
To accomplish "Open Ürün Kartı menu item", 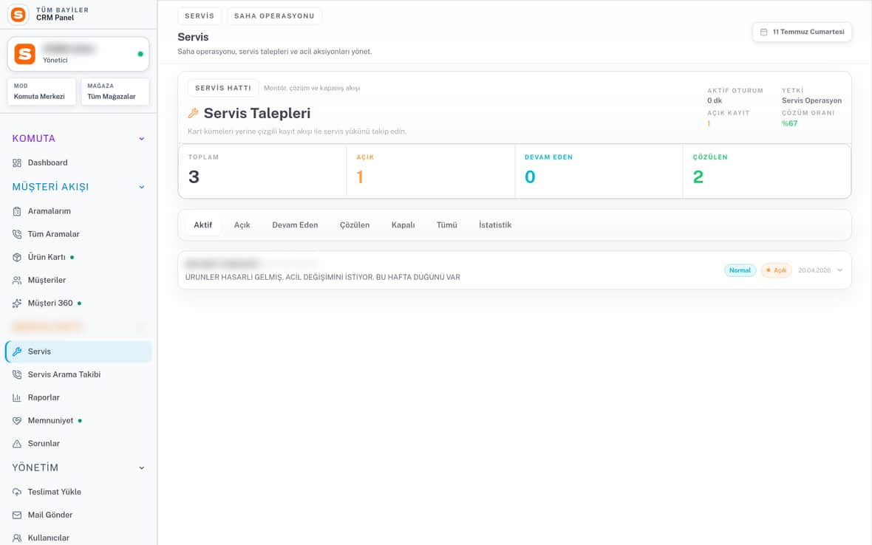I will pos(78,257).
